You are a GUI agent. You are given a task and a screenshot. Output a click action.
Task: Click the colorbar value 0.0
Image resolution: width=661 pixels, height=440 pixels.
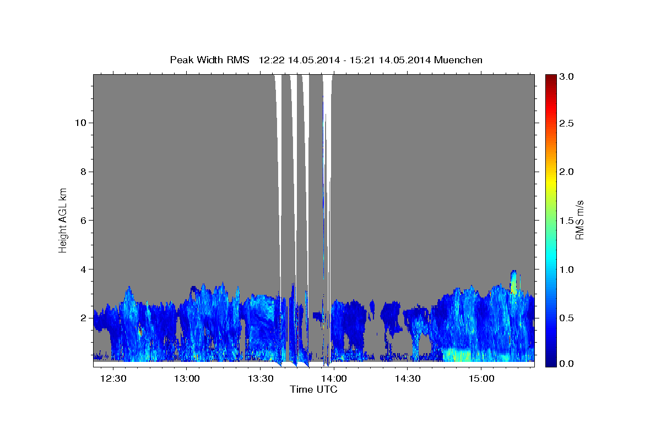[567, 364]
